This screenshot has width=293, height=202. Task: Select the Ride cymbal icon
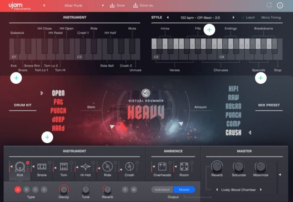coord(108,166)
